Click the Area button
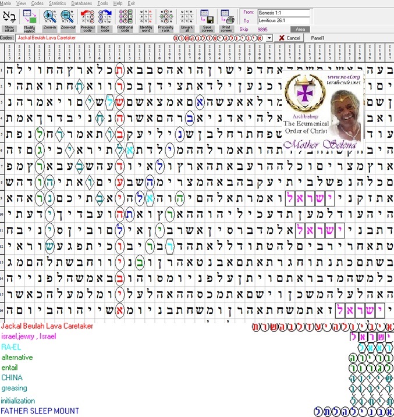Viewport: 394px width, 417px height. point(300,29)
